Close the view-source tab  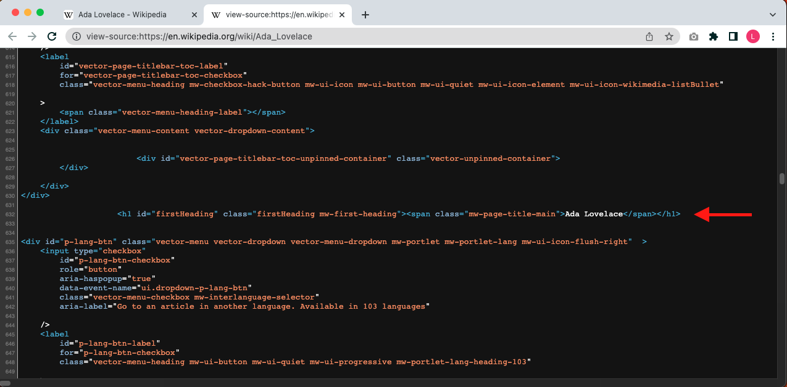click(x=342, y=14)
